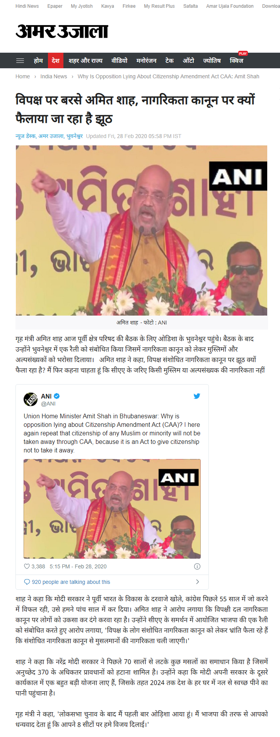Screen dimensions: 280x737
Task: Open India News breadcrumb link
Action: [x=54, y=76]
